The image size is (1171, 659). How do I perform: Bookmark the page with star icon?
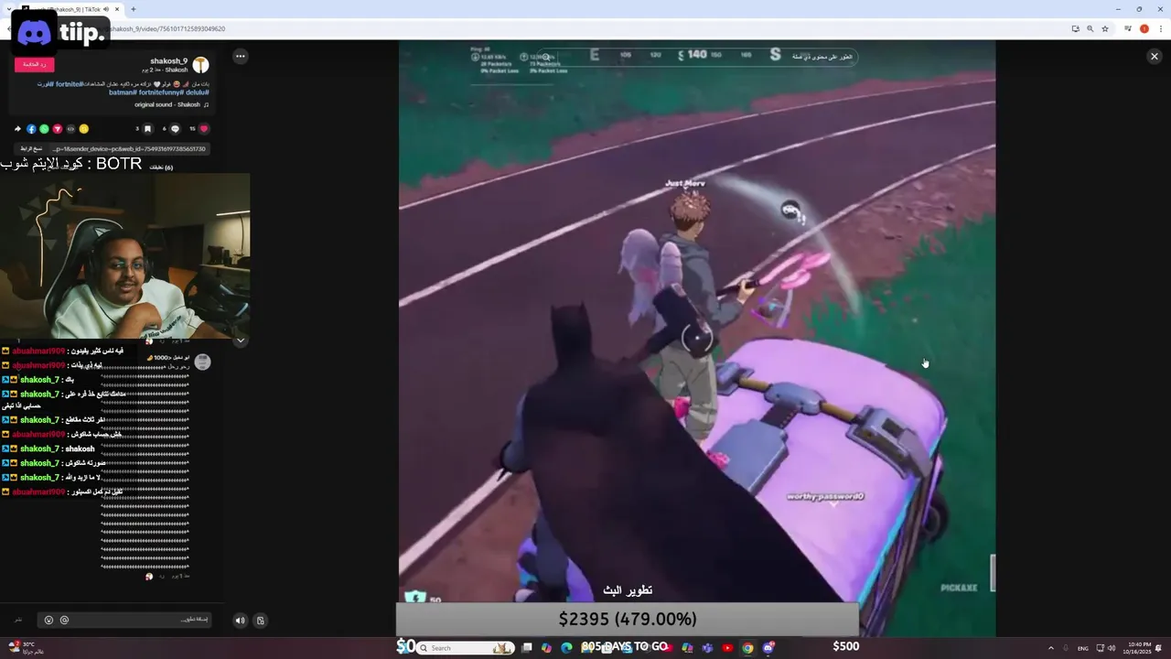tap(1105, 28)
